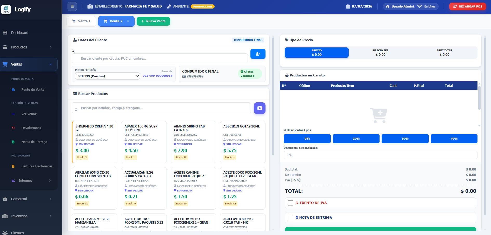Add ABECIDIN GOTAS 30ML product card
The width and height of the screenshot is (491, 235).
(243, 142)
